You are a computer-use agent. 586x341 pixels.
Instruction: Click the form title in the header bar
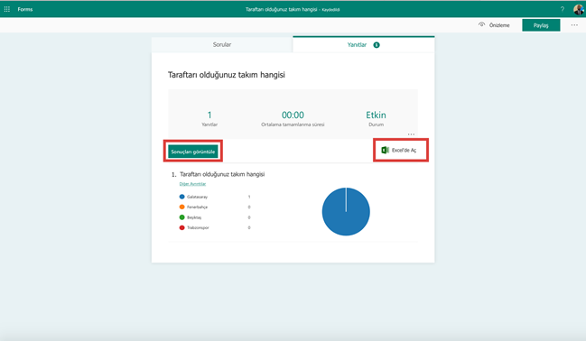point(281,9)
